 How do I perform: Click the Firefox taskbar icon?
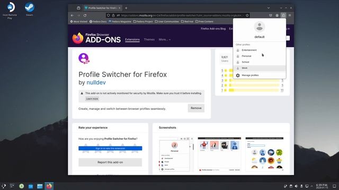tap(49, 186)
